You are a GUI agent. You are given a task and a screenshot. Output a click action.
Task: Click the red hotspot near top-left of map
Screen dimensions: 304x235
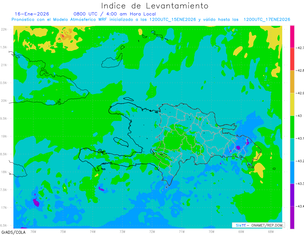(63, 36)
